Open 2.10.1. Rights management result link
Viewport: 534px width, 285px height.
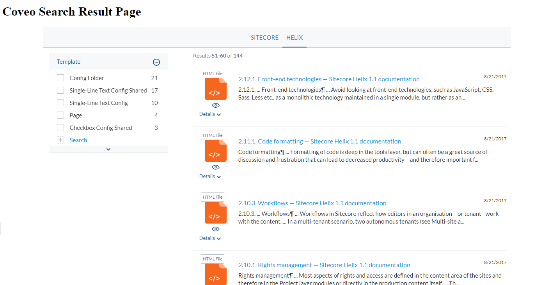coord(324,265)
